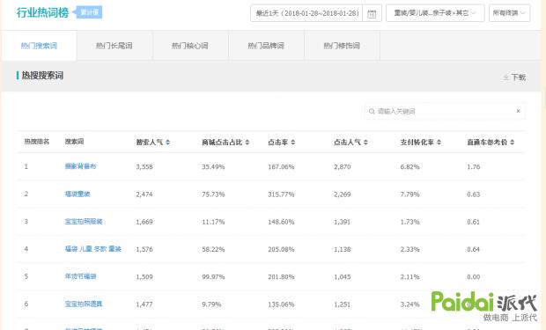Select the 7.79% payment conversion cell
Viewport: 546px width, 330px height.
(409, 194)
